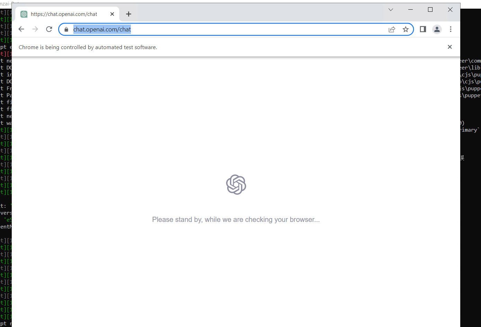Close the chat.openai.com tab
This screenshot has width=481, height=327.
[112, 14]
